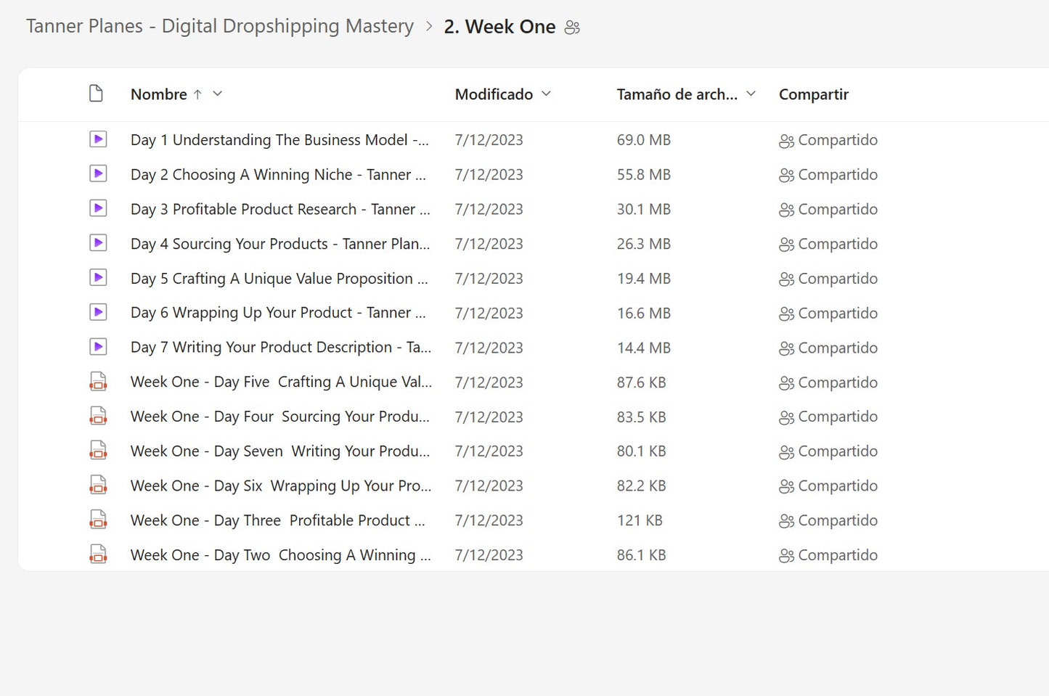Viewport: 1049px width, 696px height.
Task: Go to Tanner Planes breadcrumb folder
Action: [220, 27]
